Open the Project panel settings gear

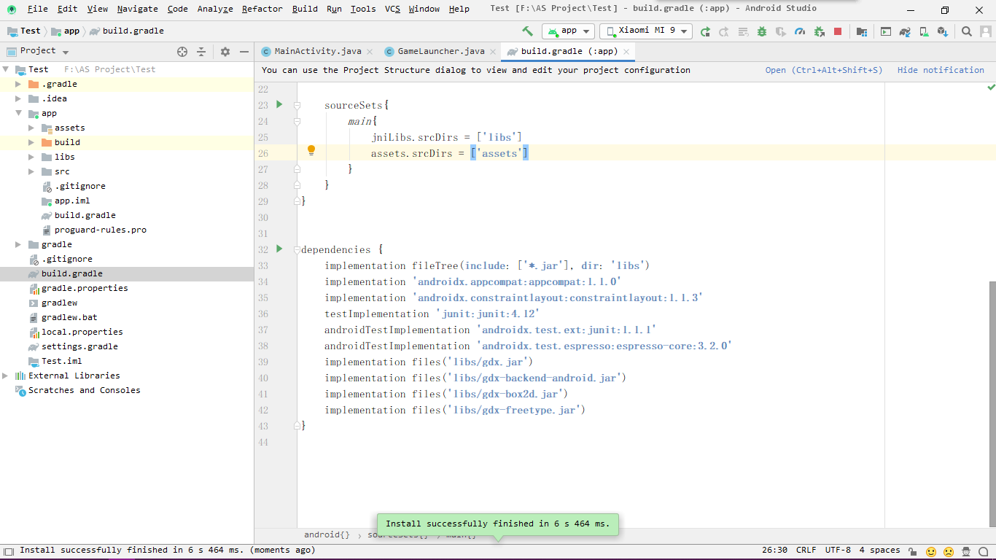pos(225,52)
